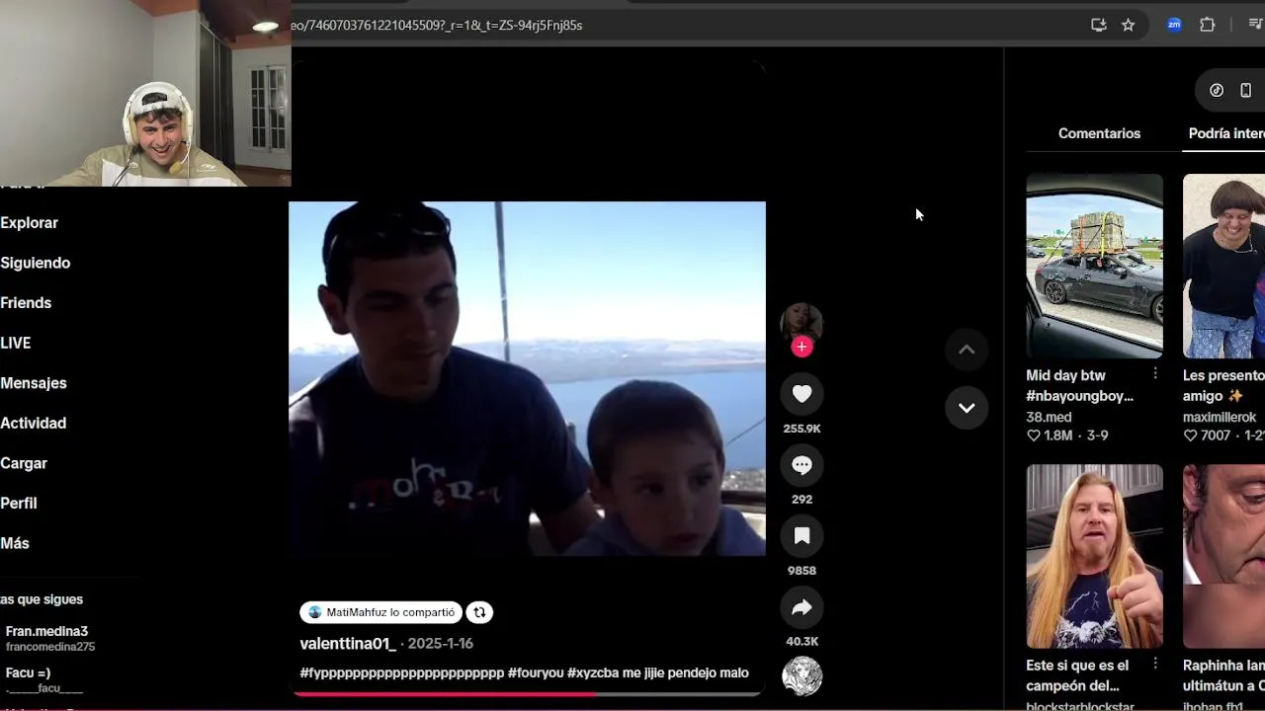The image size is (1265, 711).
Task: Seek on the red video progress bar
Action: click(x=527, y=694)
